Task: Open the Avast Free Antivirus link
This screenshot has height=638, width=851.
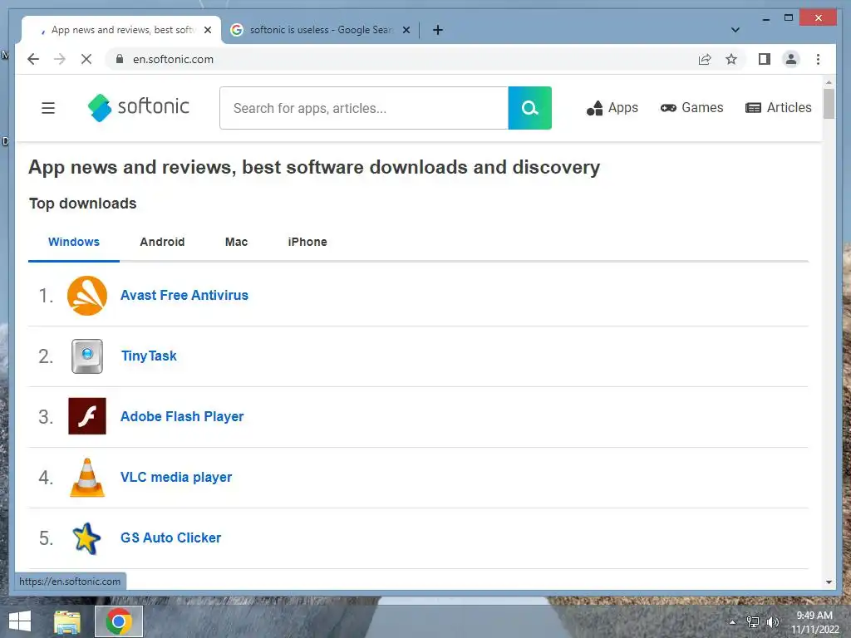Action: pyautogui.click(x=184, y=295)
